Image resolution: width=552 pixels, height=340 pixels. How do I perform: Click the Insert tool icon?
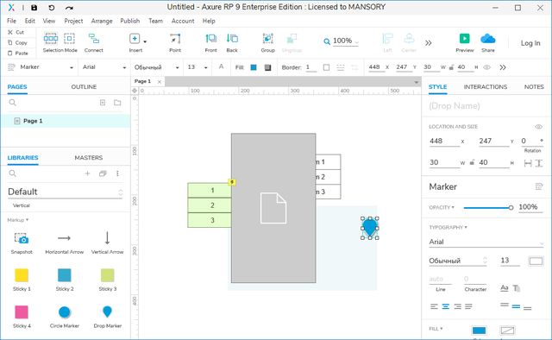(135, 38)
